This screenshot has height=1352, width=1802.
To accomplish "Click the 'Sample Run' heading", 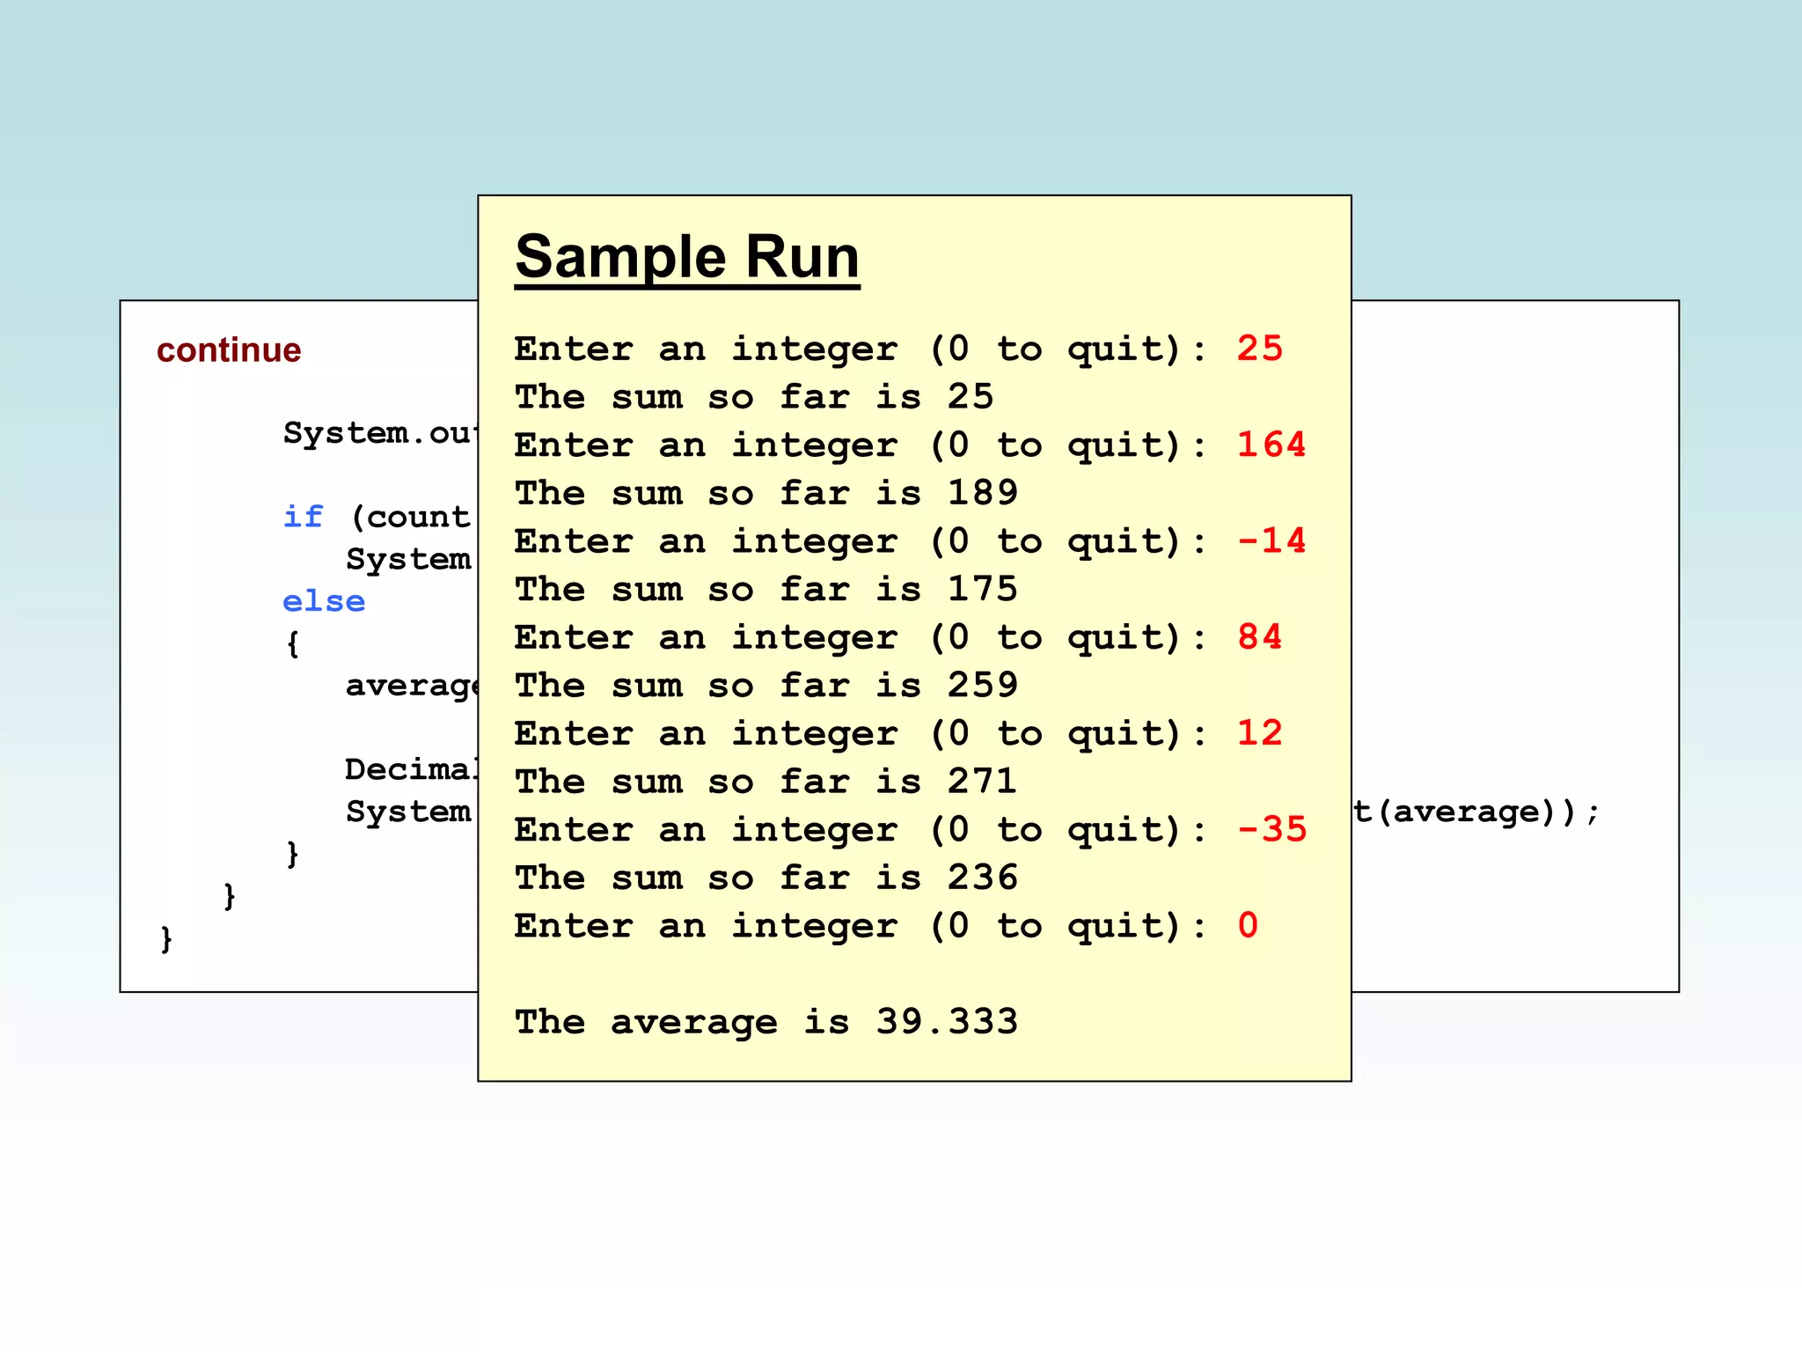I will click(x=687, y=257).
